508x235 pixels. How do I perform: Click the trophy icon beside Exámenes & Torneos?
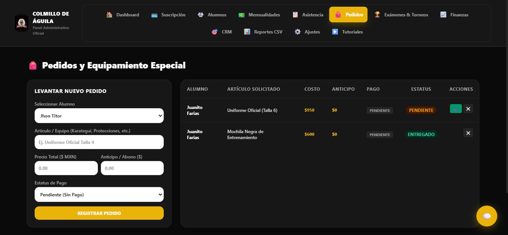(377, 15)
